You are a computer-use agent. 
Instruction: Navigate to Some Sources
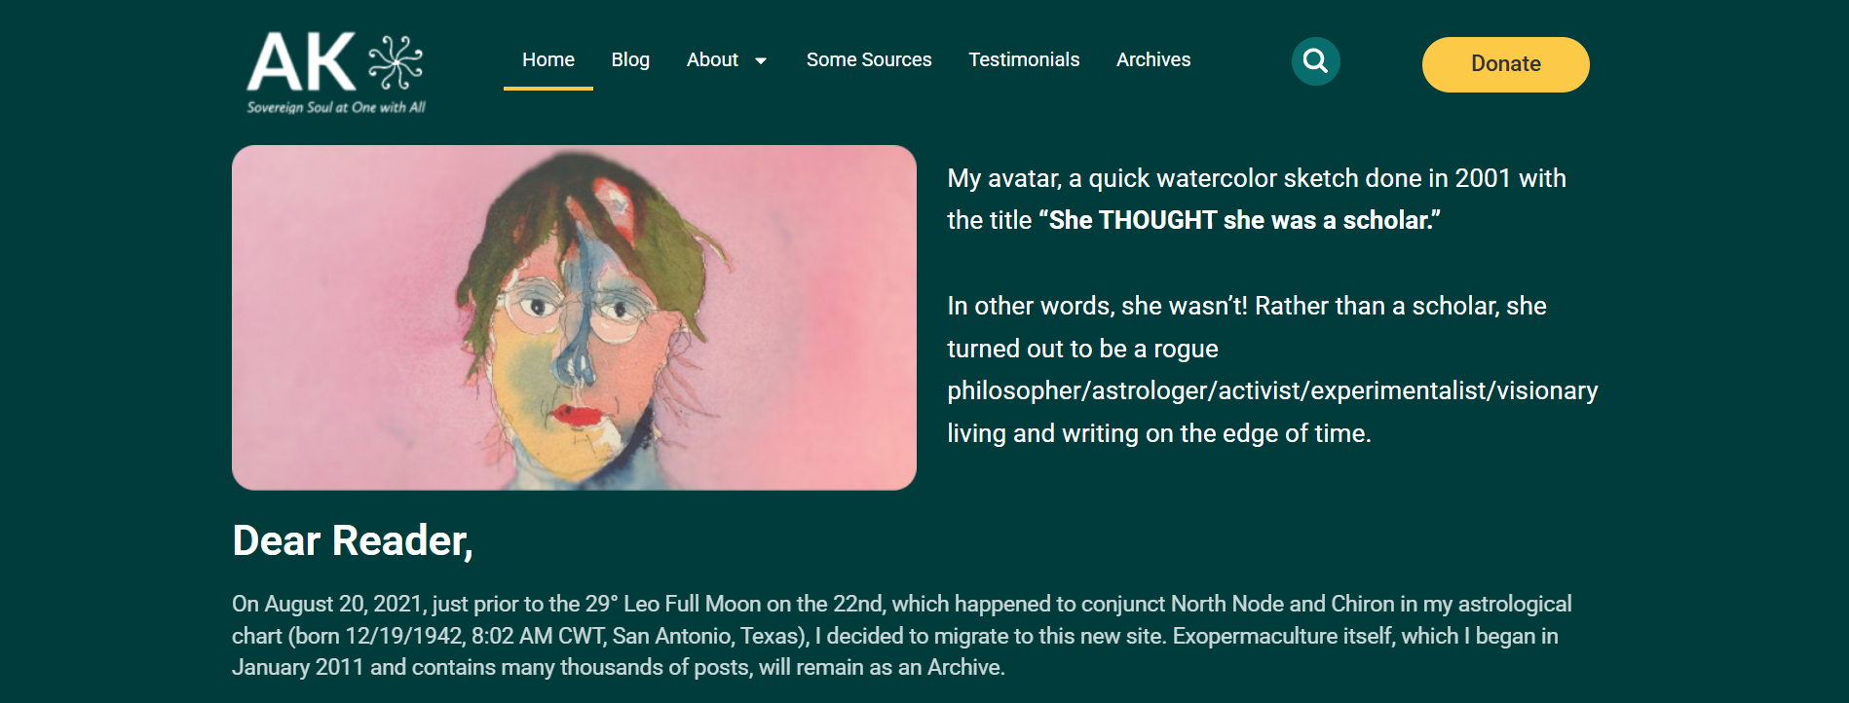pyautogui.click(x=869, y=60)
